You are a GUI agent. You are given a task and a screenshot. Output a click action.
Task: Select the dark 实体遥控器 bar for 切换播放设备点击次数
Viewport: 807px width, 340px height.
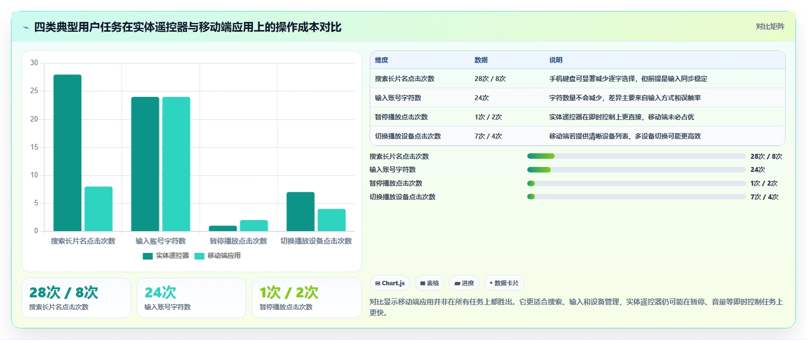click(301, 211)
